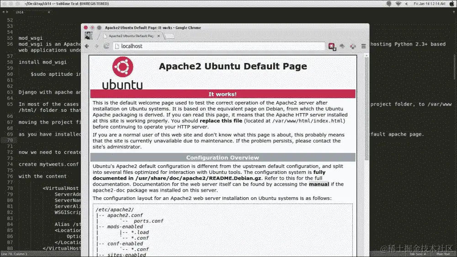Click the Ubuntu logo on the page
457x257 pixels.
click(x=122, y=73)
